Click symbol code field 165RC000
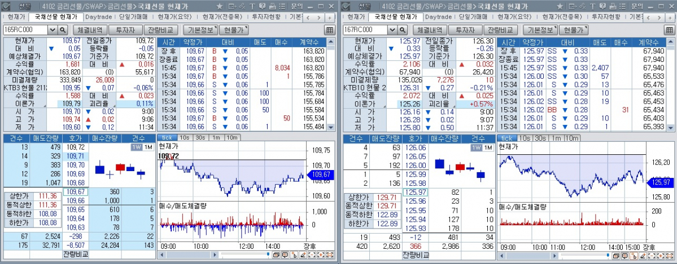Screen dimensions: 677x264 point(25,30)
